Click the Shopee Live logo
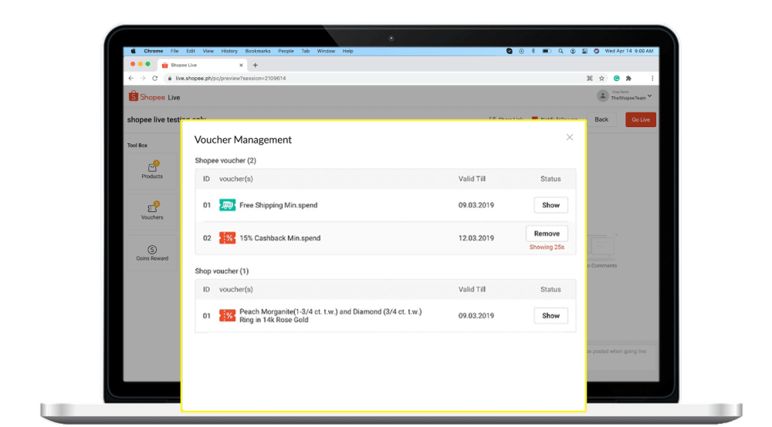Screen dimensions: 772x427 (154, 97)
